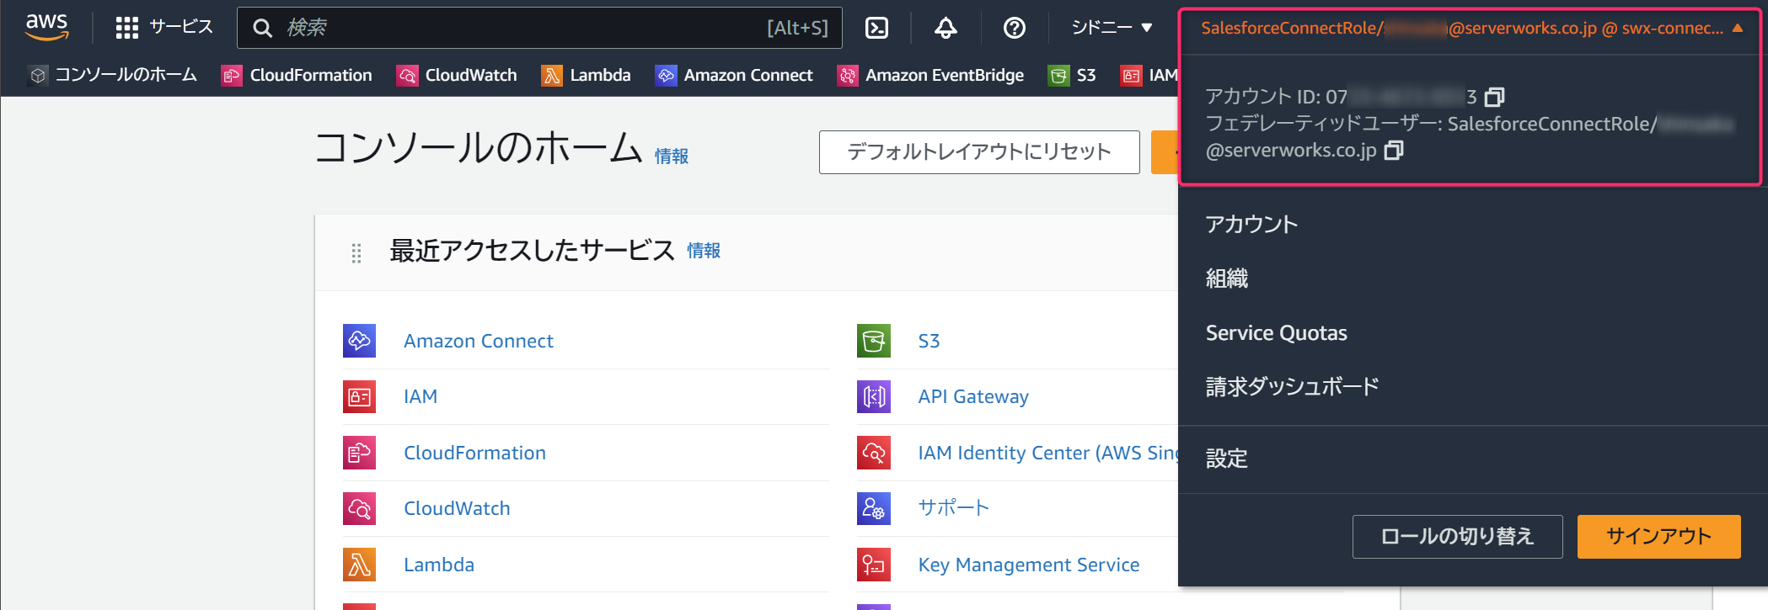The width and height of the screenshot is (1768, 610).
Task: Select アカウント in the account menu
Action: tap(1251, 224)
